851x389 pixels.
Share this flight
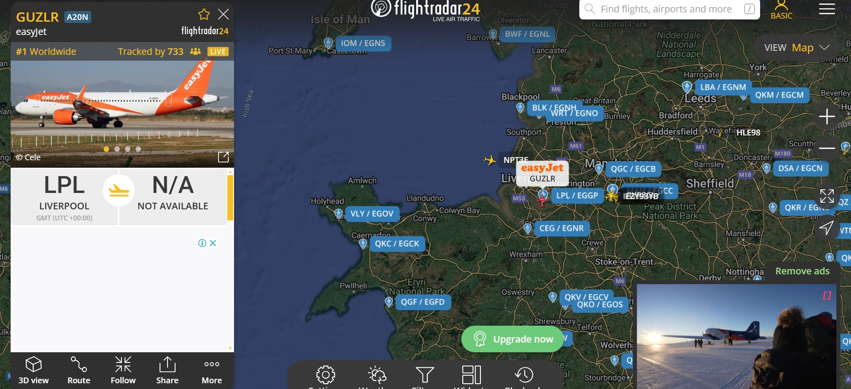pos(168,370)
